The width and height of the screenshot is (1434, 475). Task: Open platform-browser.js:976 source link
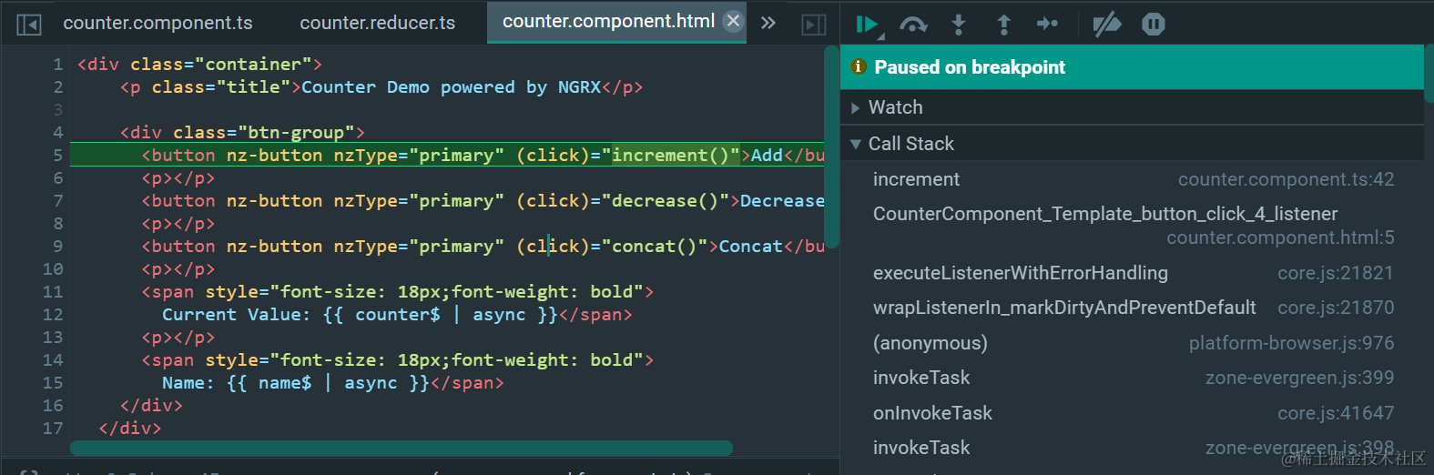click(x=1291, y=343)
